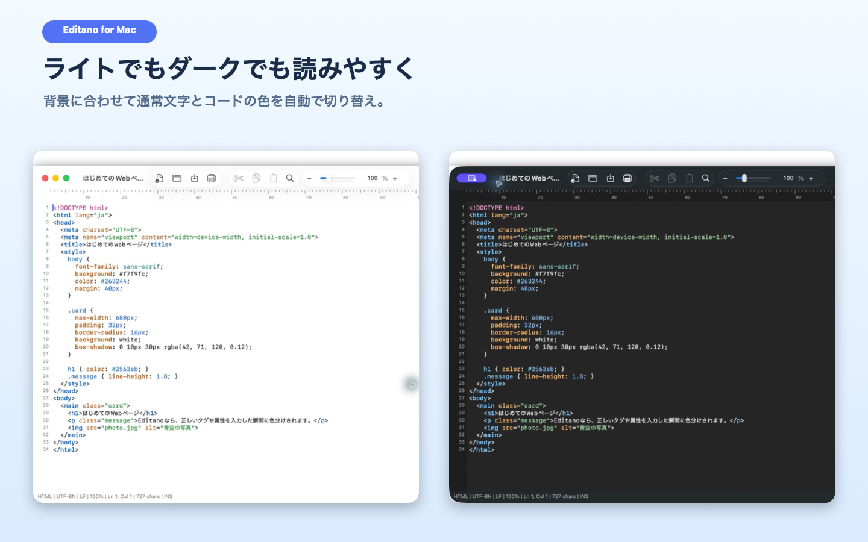868x542 pixels.
Task: Click "HTML" in the light window status bar
Action: tap(45, 497)
